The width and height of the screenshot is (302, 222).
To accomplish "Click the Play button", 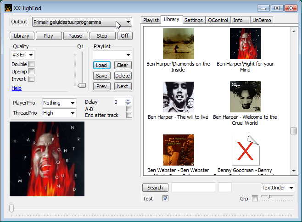I will pyautogui.click(x=49, y=36).
